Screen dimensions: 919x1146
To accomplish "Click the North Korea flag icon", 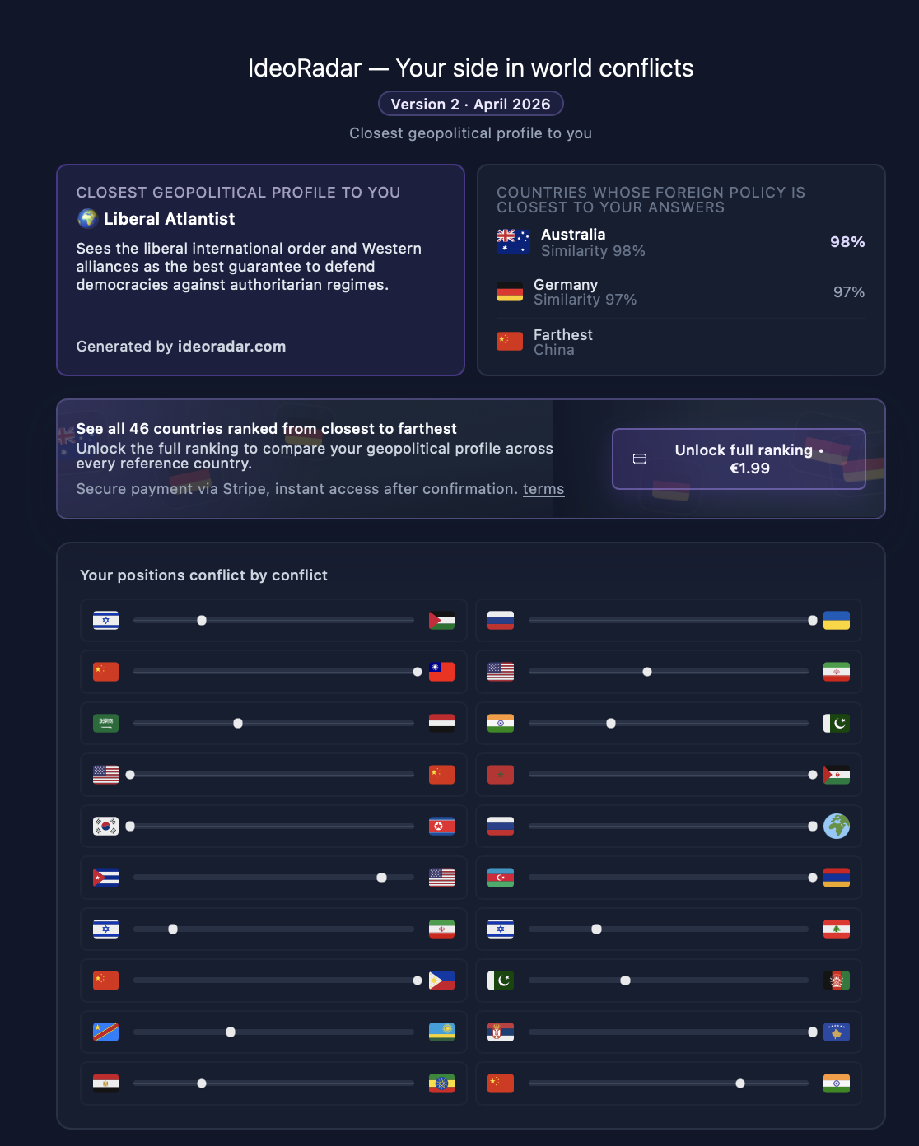I will [x=441, y=826].
